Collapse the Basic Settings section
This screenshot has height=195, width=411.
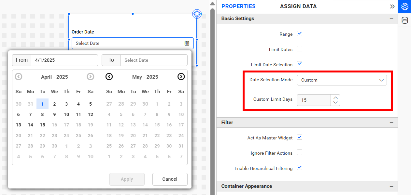(391, 19)
